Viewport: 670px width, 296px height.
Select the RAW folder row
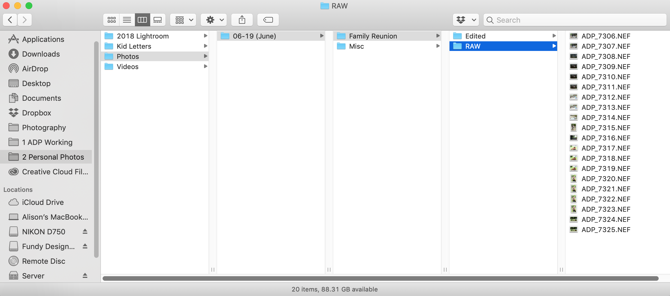coord(503,46)
